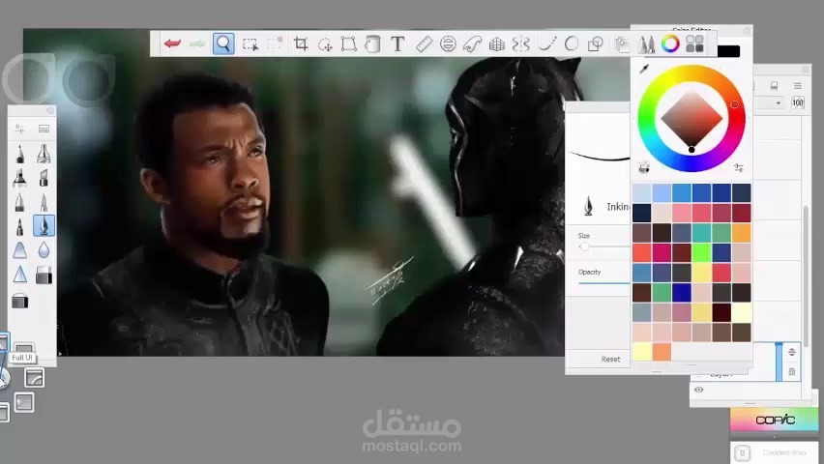Viewport: 824px width, 464px height.
Task: Click the hue ring handle on color wheel
Action: coord(735,104)
